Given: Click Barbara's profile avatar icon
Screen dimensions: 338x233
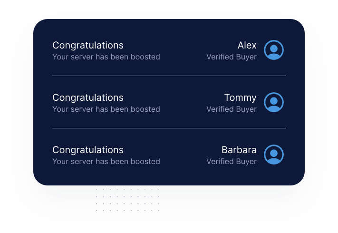Looking at the screenshot, I should coord(274,155).
